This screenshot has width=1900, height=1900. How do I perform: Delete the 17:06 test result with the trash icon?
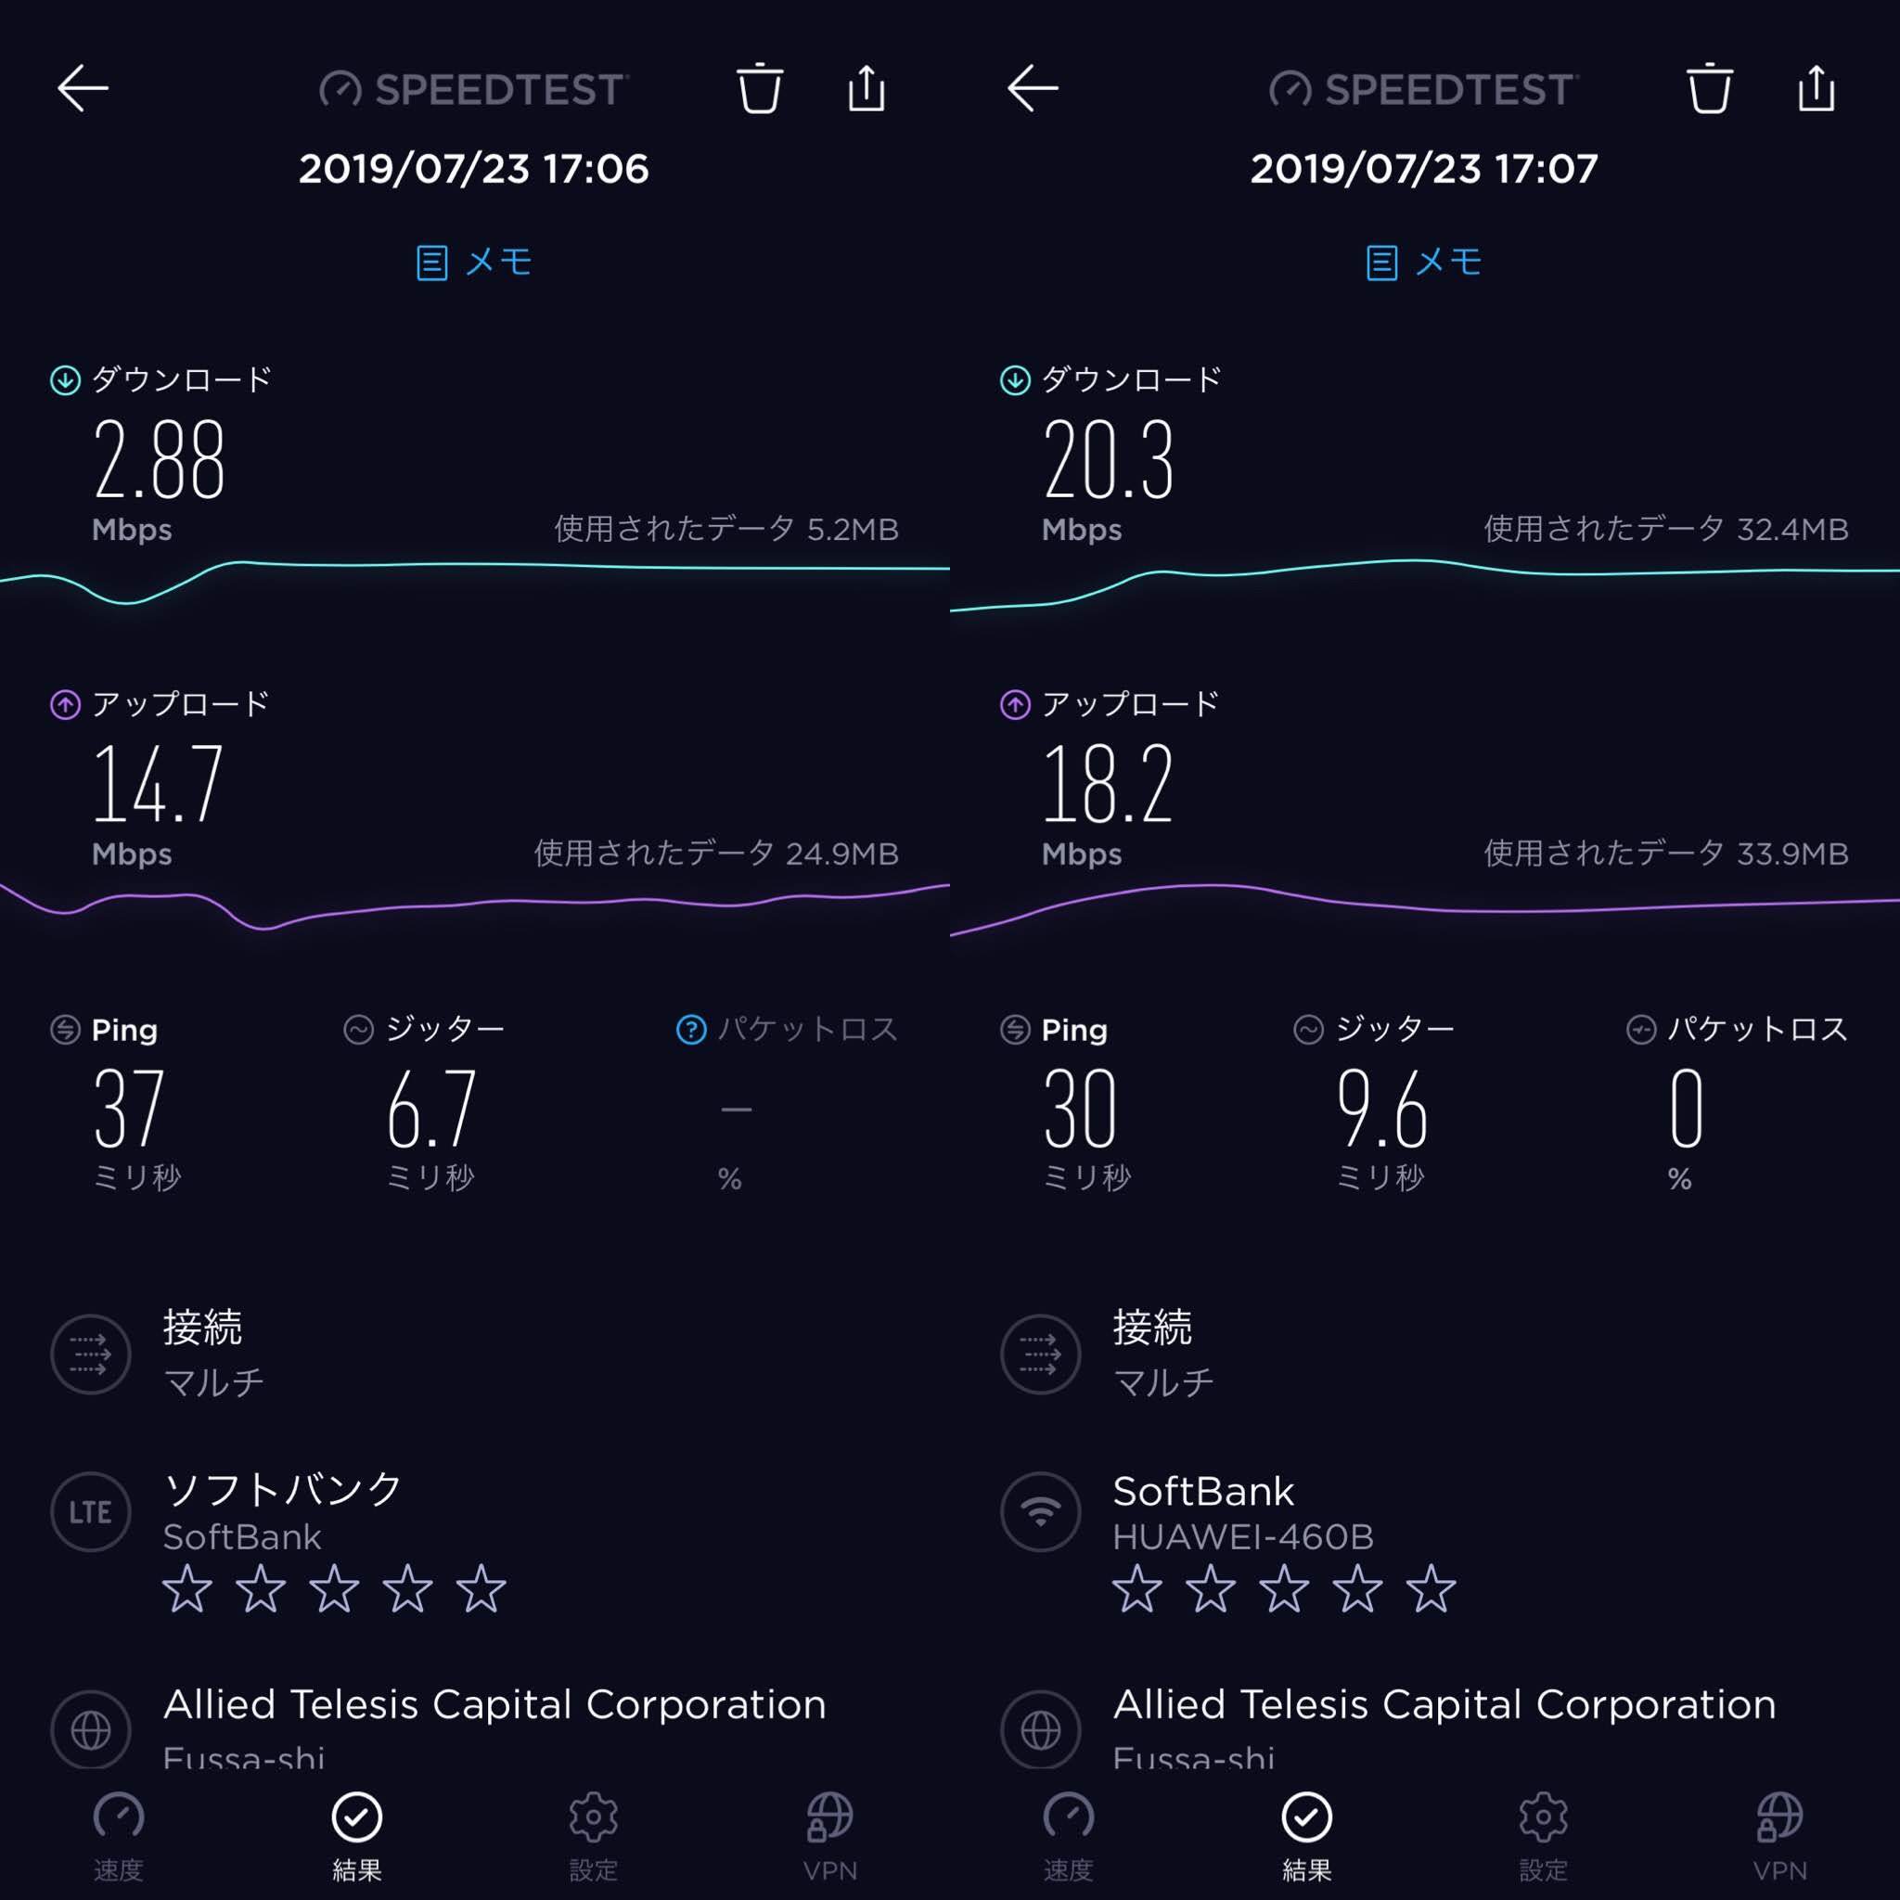[x=759, y=87]
